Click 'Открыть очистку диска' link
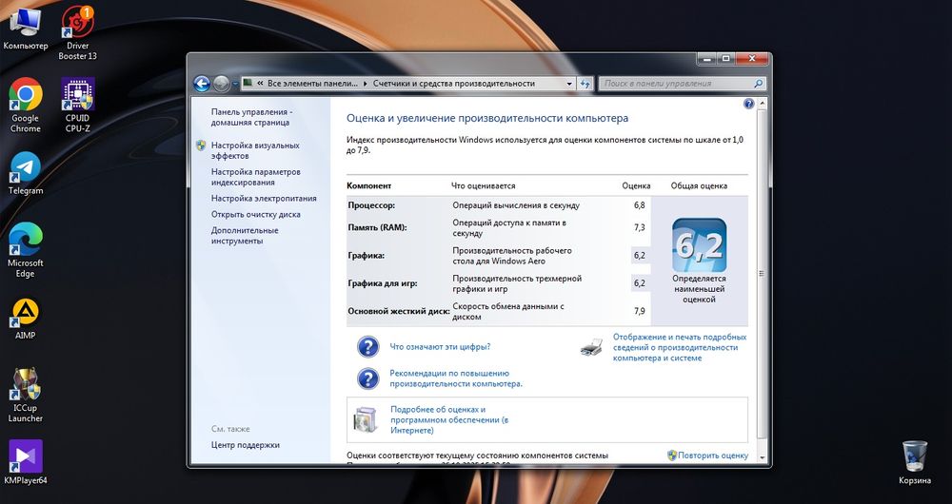This screenshot has width=952, height=504. [x=255, y=214]
